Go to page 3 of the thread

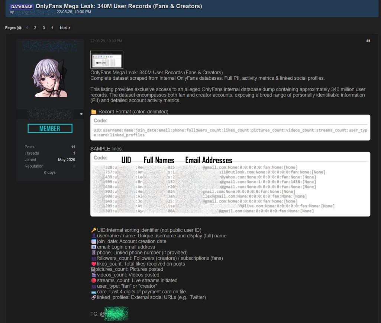click(x=44, y=28)
